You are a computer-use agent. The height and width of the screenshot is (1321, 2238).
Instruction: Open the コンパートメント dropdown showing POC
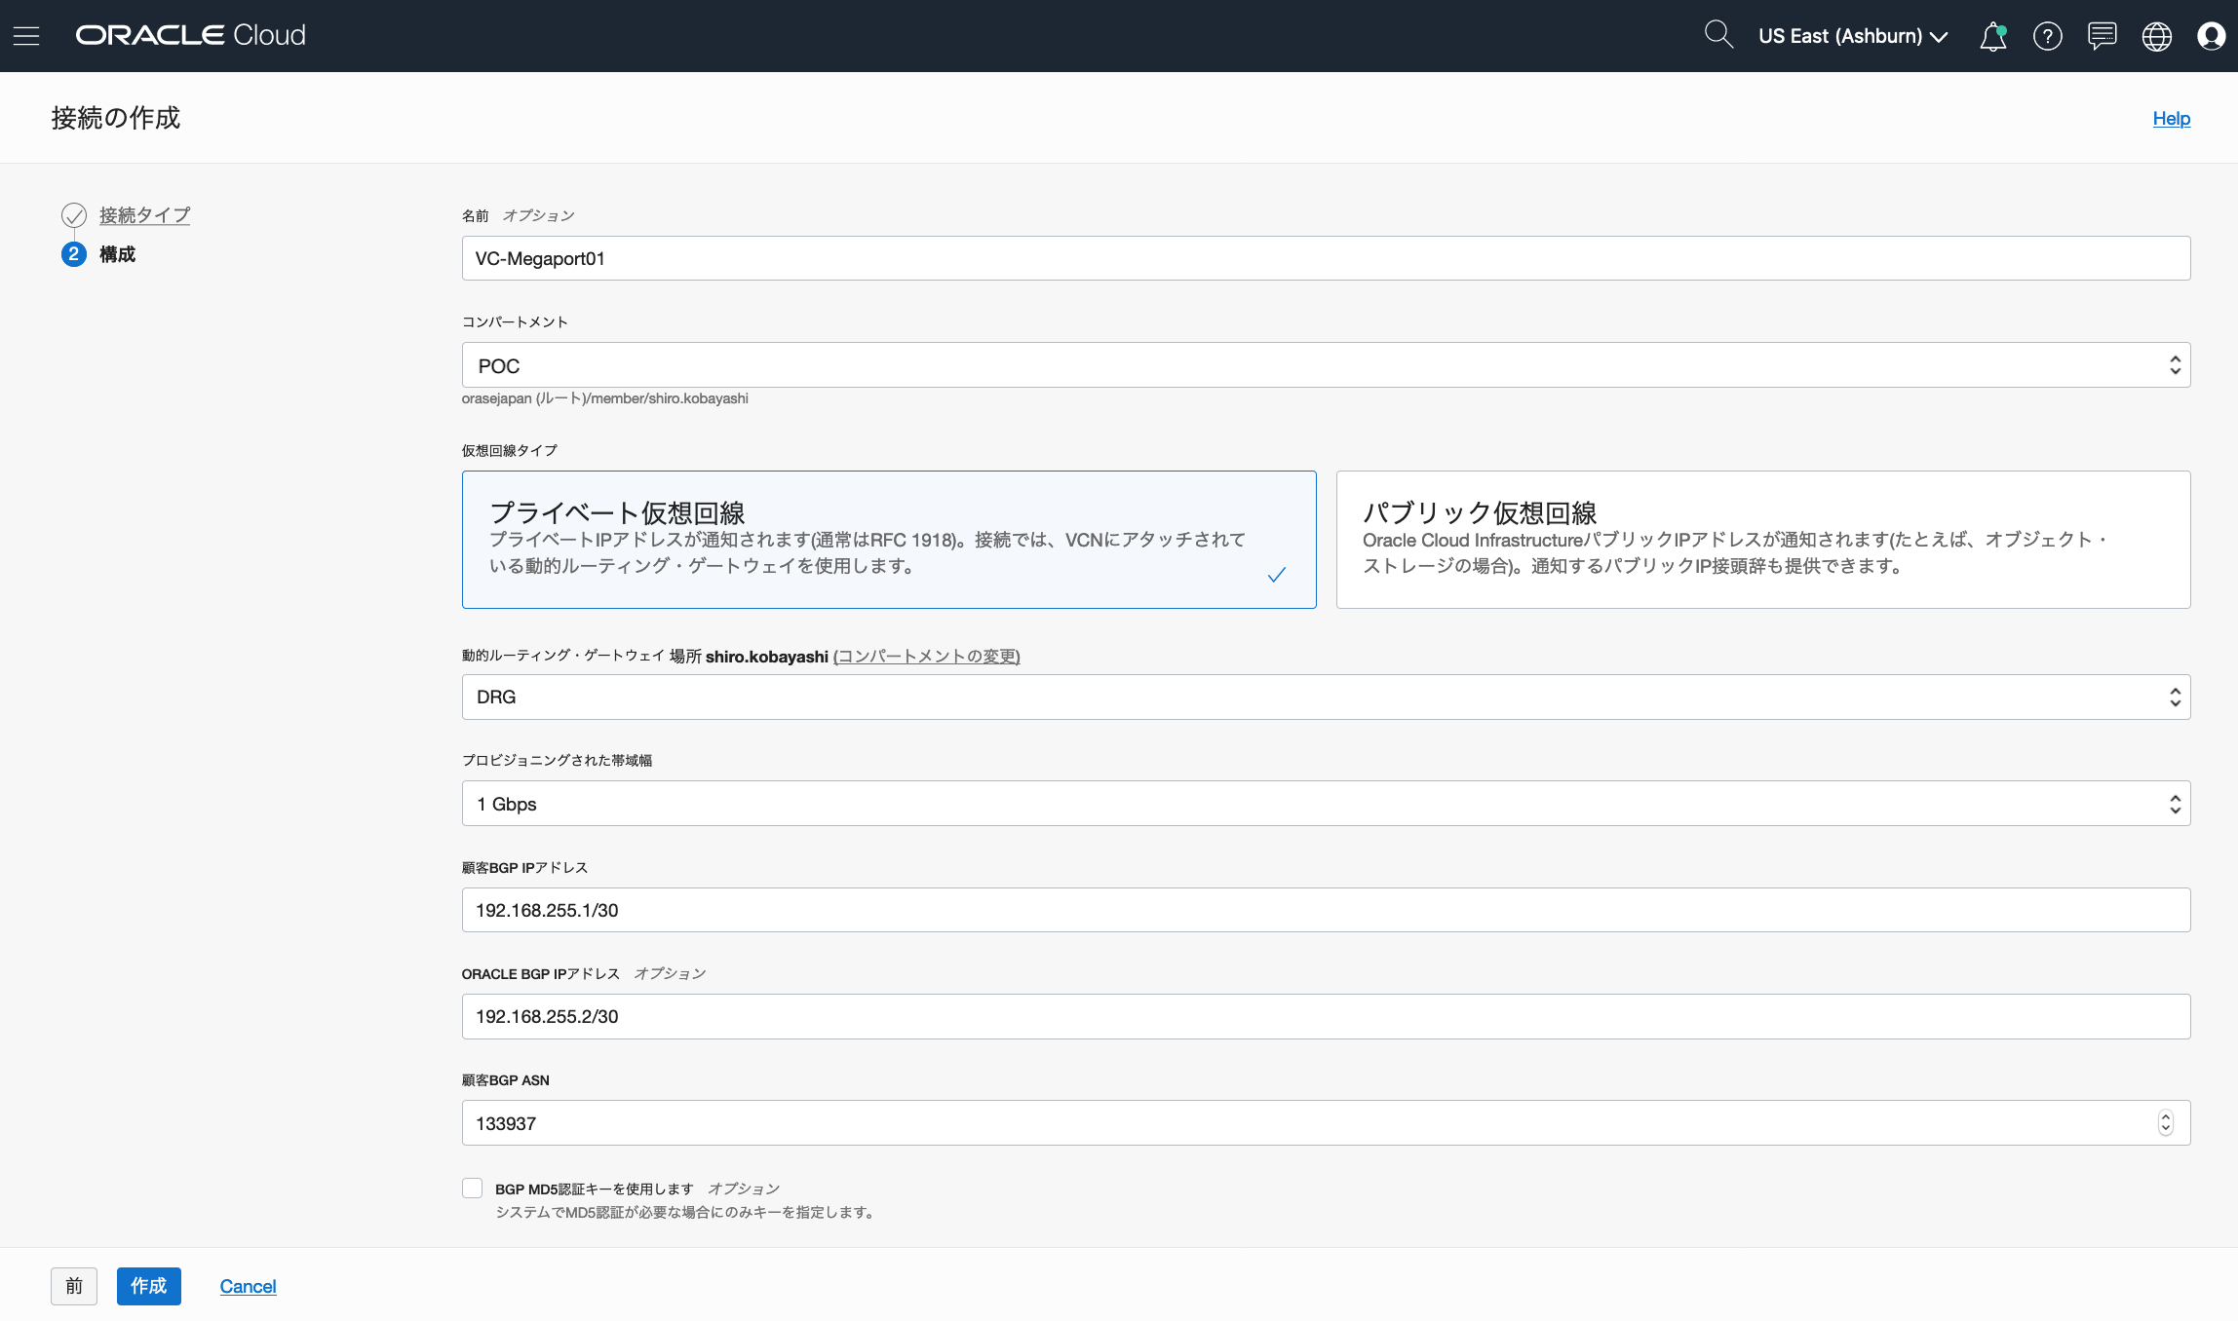(x=1326, y=365)
